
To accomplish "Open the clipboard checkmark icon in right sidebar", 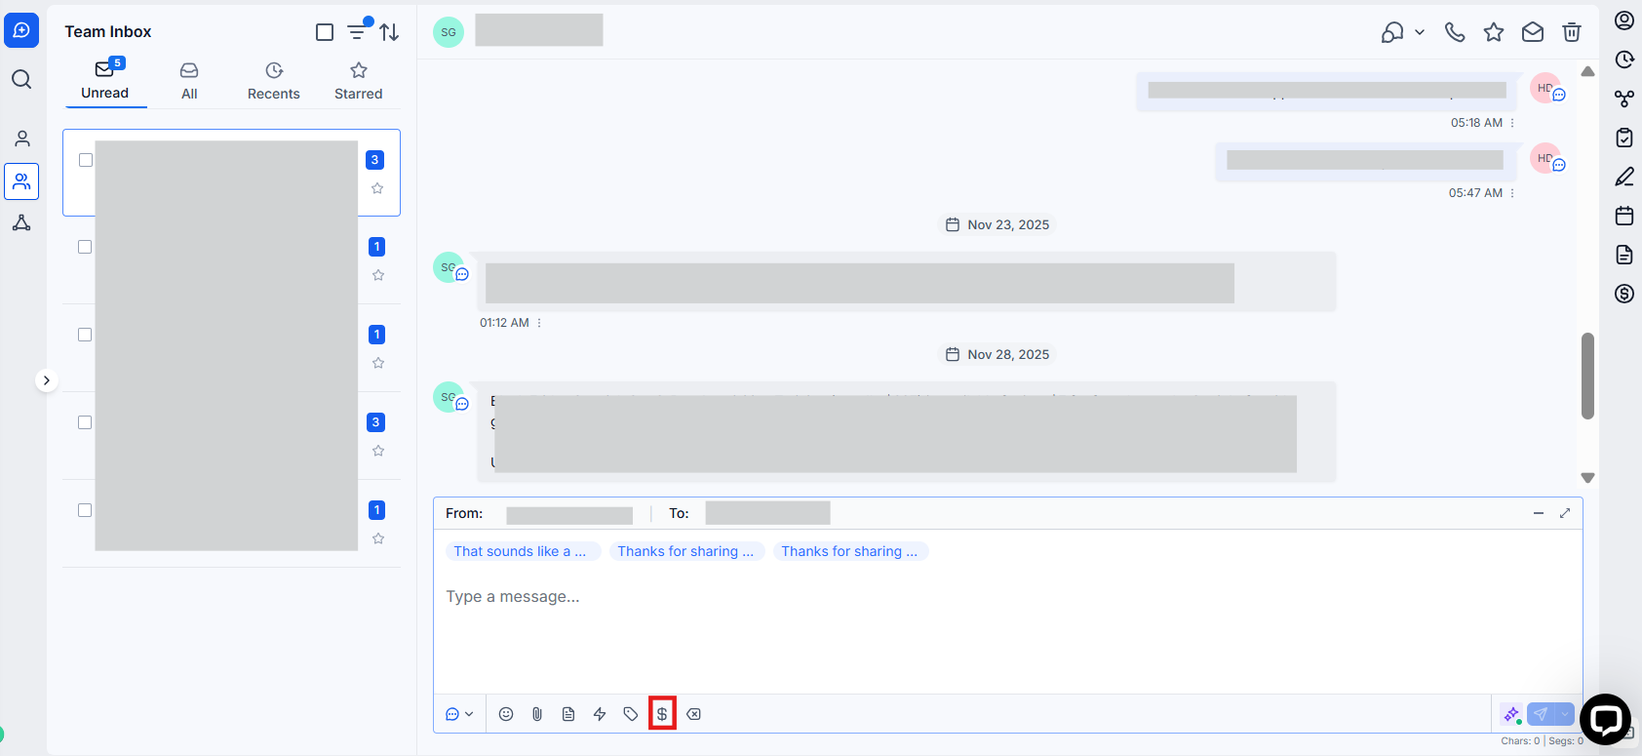I will point(1624,138).
